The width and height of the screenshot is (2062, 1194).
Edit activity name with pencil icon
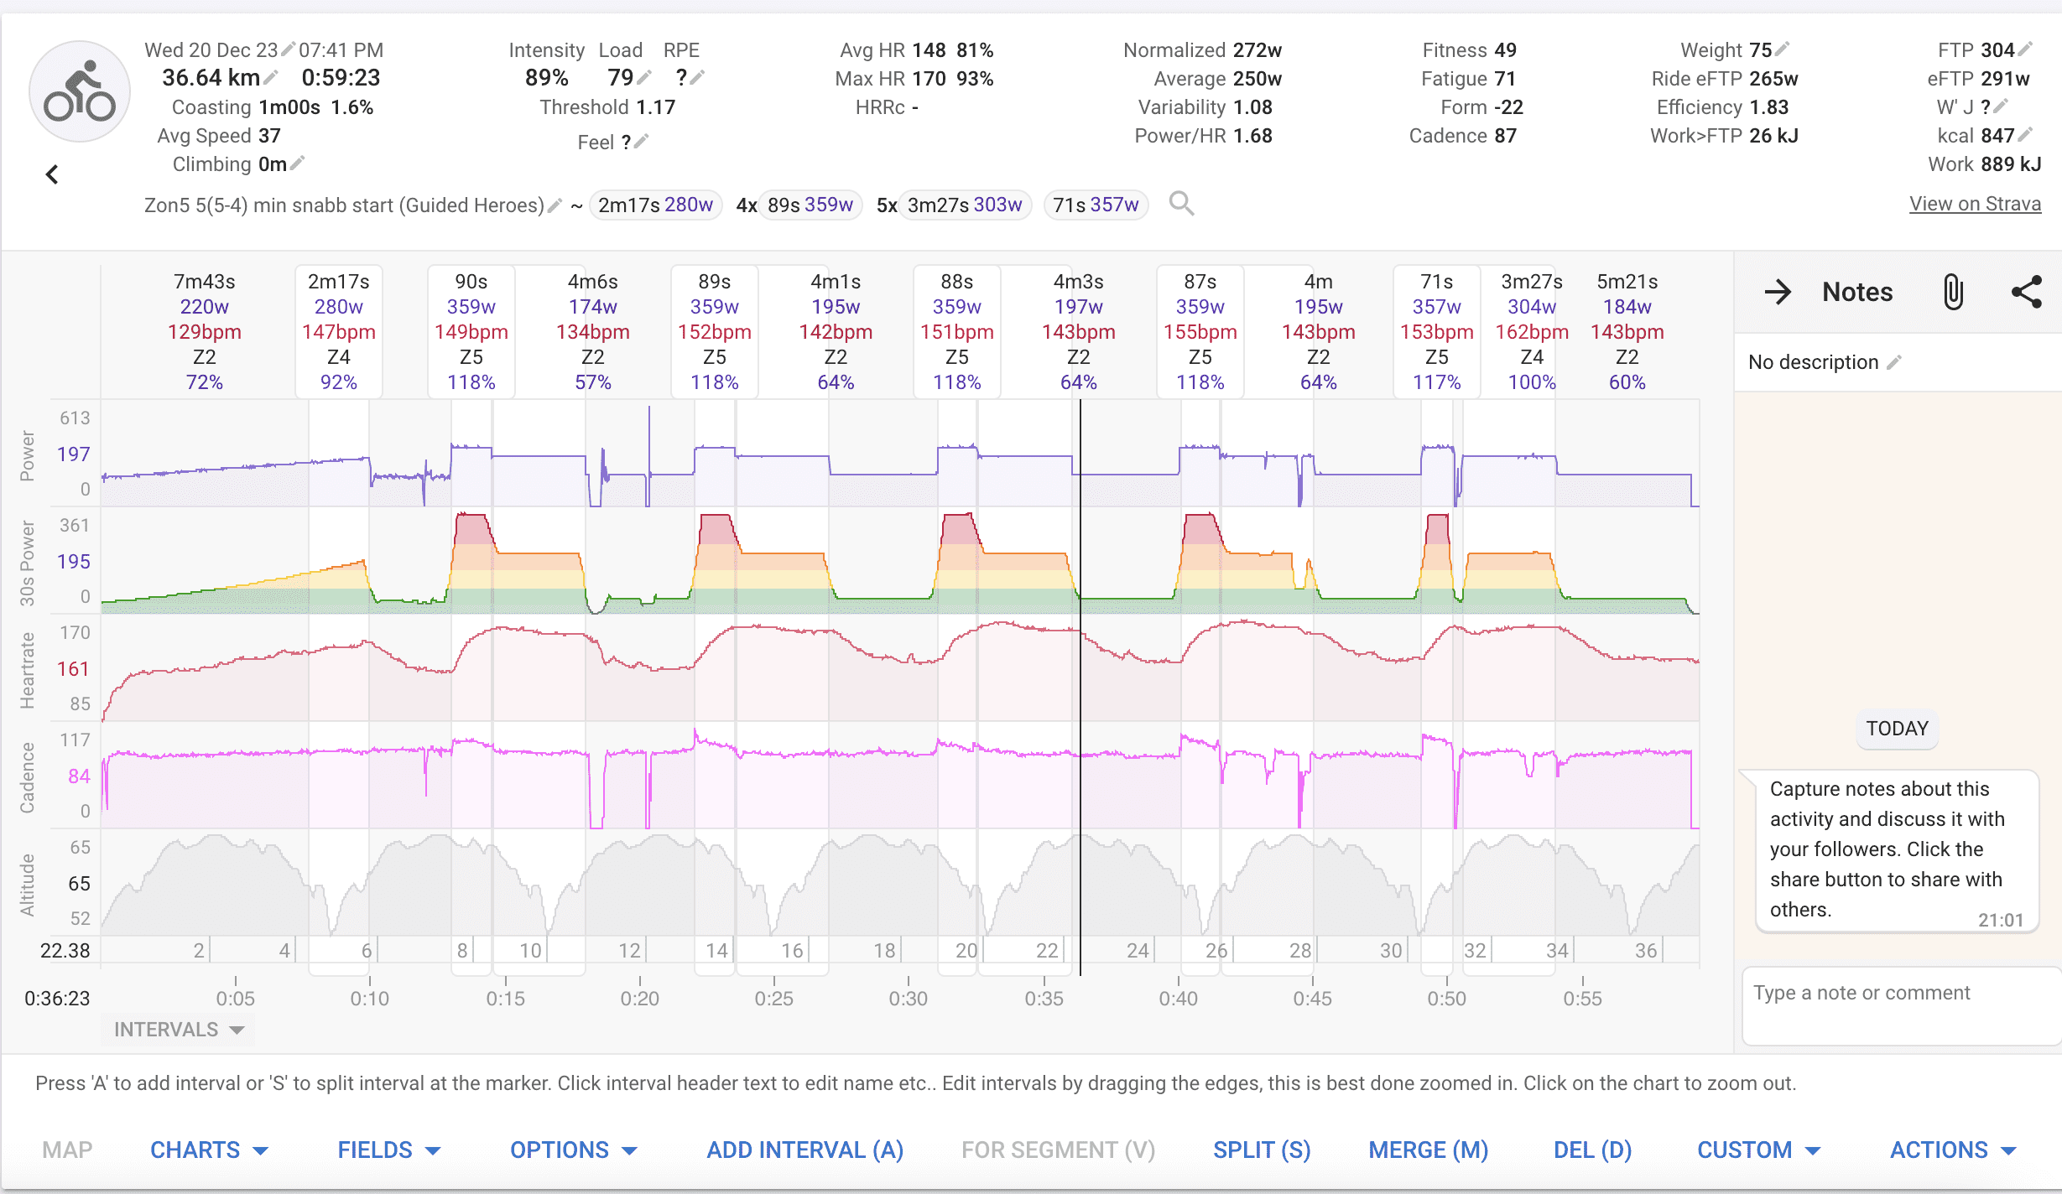coord(555,205)
